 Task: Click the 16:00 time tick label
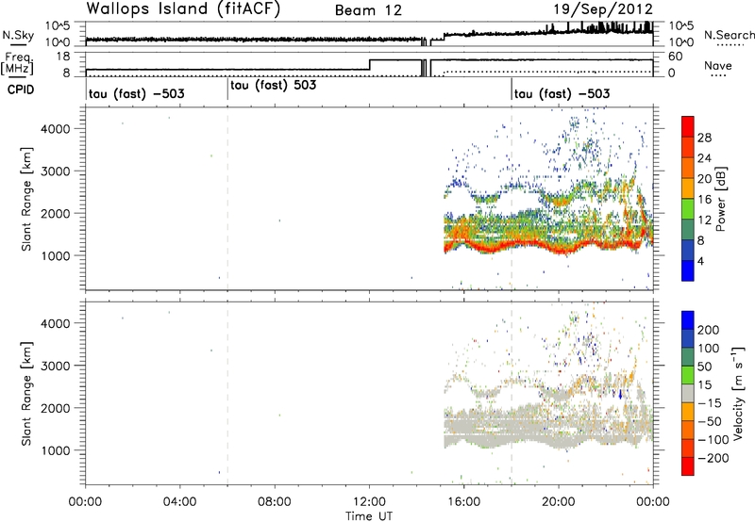(463, 502)
